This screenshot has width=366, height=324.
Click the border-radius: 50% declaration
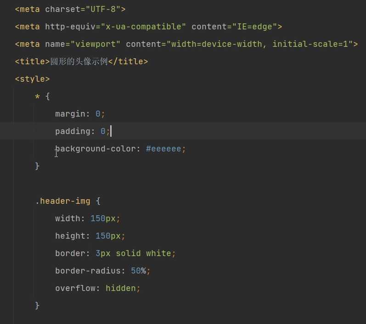103,271
